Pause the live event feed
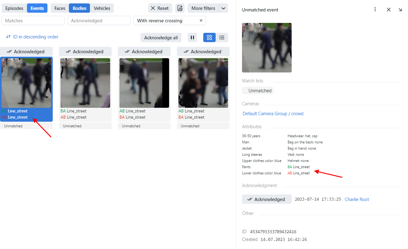 click(192, 37)
